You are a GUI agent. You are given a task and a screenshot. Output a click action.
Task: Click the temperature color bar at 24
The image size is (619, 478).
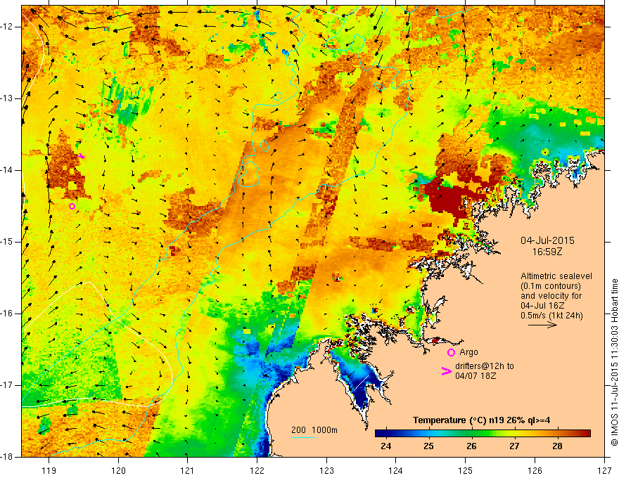[x=385, y=434]
